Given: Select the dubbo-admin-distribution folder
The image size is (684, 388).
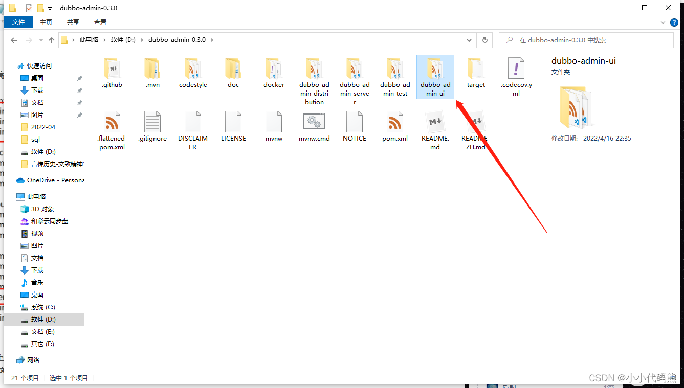Looking at the screenshot, I should [314, 82].
